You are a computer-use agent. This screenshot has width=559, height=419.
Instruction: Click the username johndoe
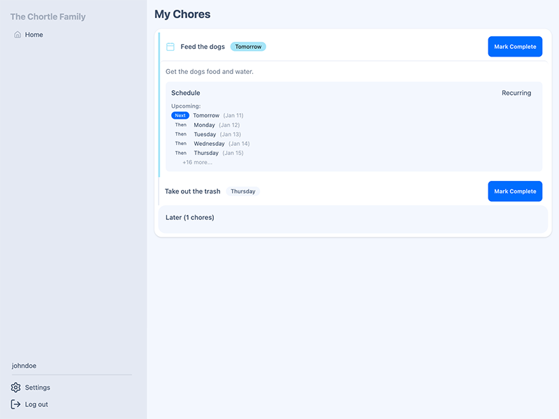pos(23,365)
